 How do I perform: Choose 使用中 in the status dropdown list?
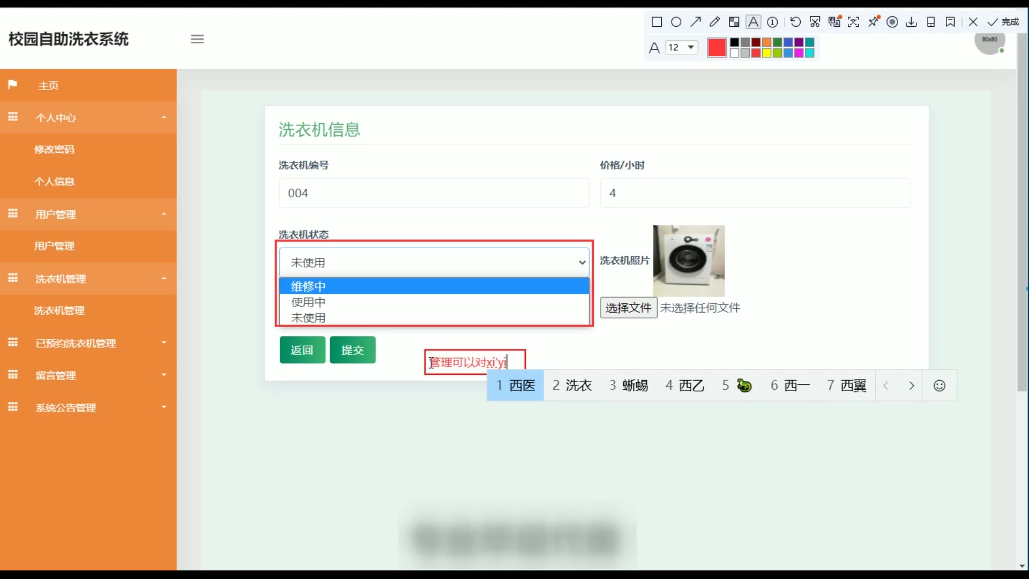click(308, 302)
